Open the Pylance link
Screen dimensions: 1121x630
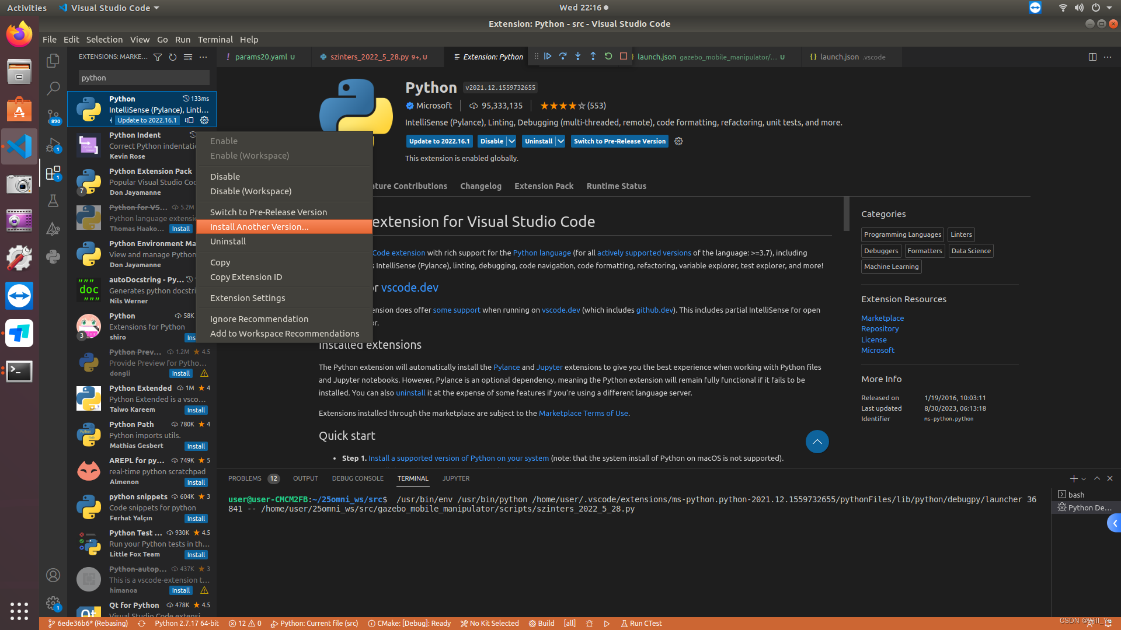(506, 367)
